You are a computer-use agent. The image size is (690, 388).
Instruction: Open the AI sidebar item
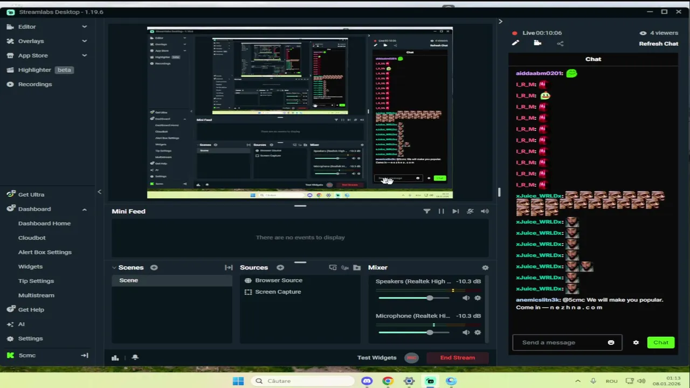click(21, 324)
